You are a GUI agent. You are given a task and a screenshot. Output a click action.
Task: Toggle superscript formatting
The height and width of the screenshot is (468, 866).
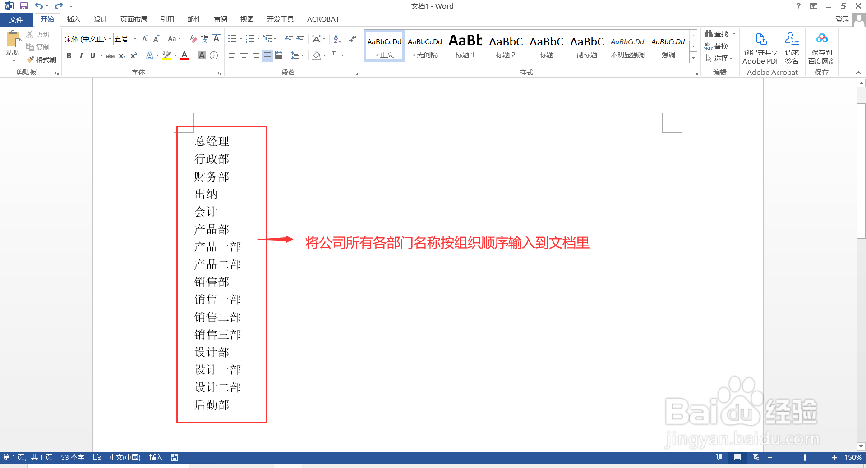[134, 55]
